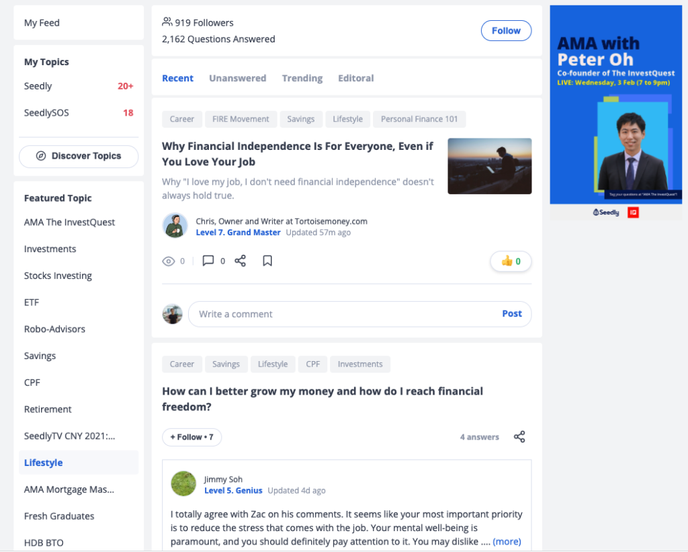Open the article thumbnail image
Viewport: 688px width, 552px height.
click(490, 166)
